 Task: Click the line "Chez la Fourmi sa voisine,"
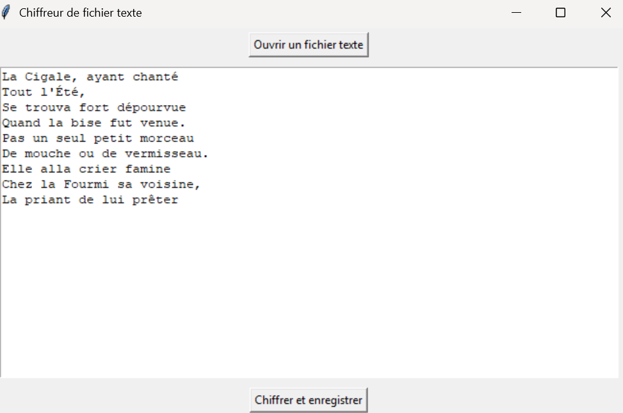[x=101, y=185]
